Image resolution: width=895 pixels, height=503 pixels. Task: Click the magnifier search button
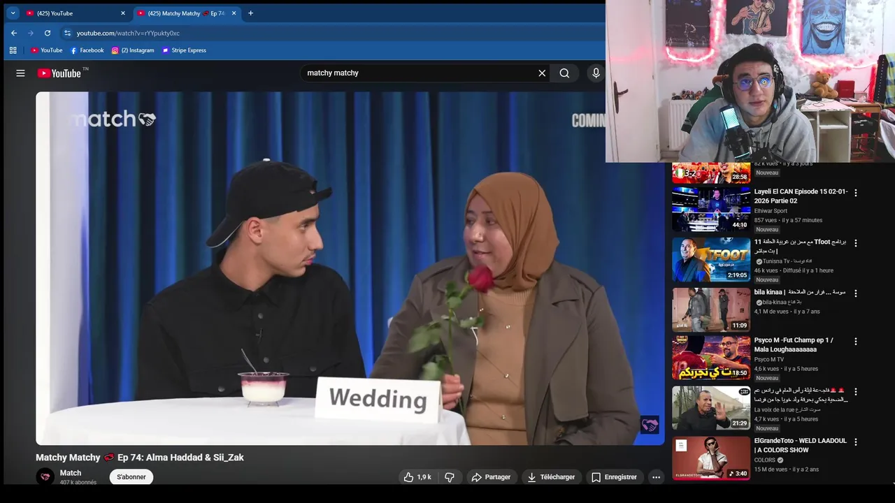pos(564,73)
